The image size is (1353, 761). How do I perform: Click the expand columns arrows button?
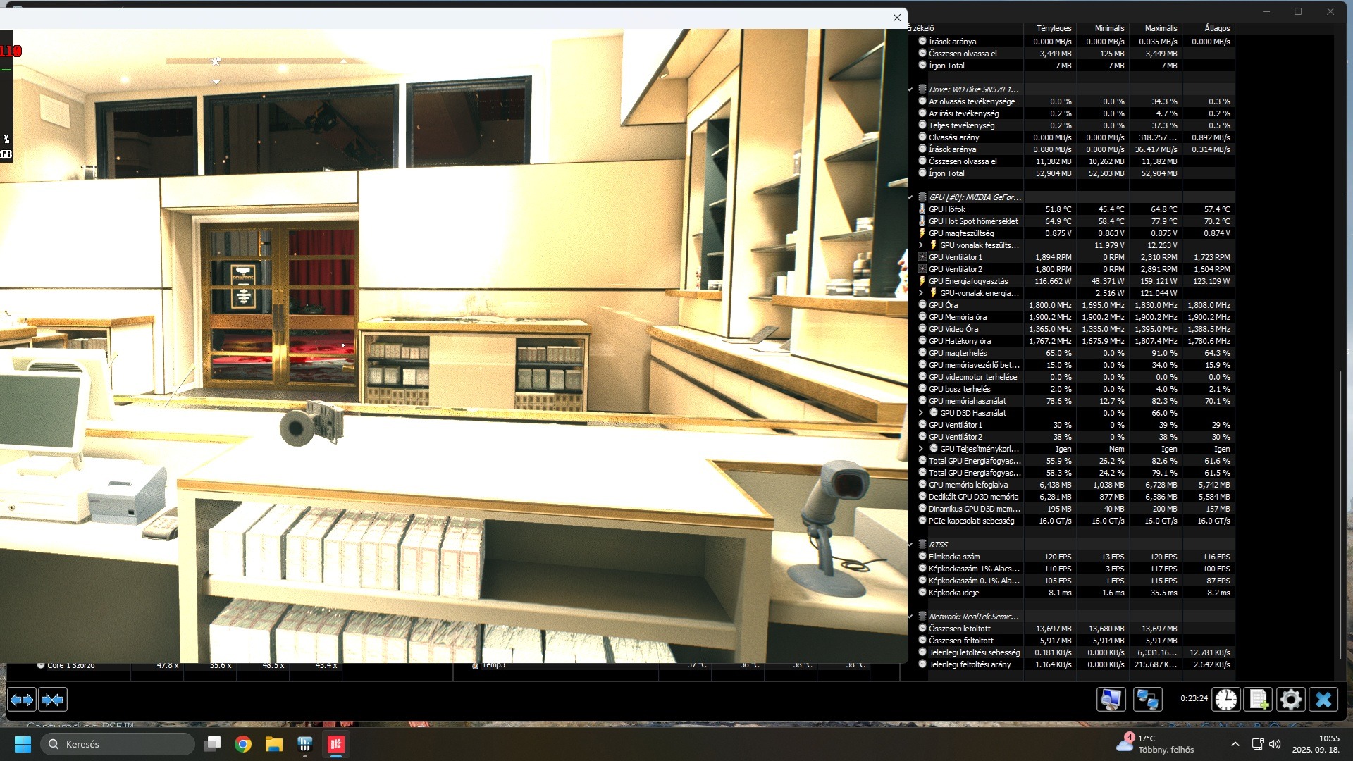(x=21, y=700)
